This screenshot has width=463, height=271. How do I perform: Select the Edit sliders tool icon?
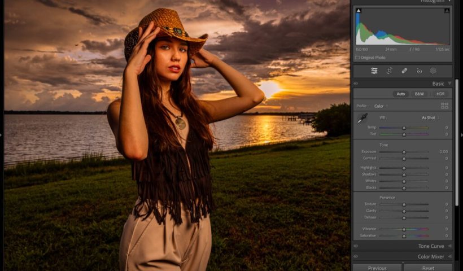tap(374, 71)
